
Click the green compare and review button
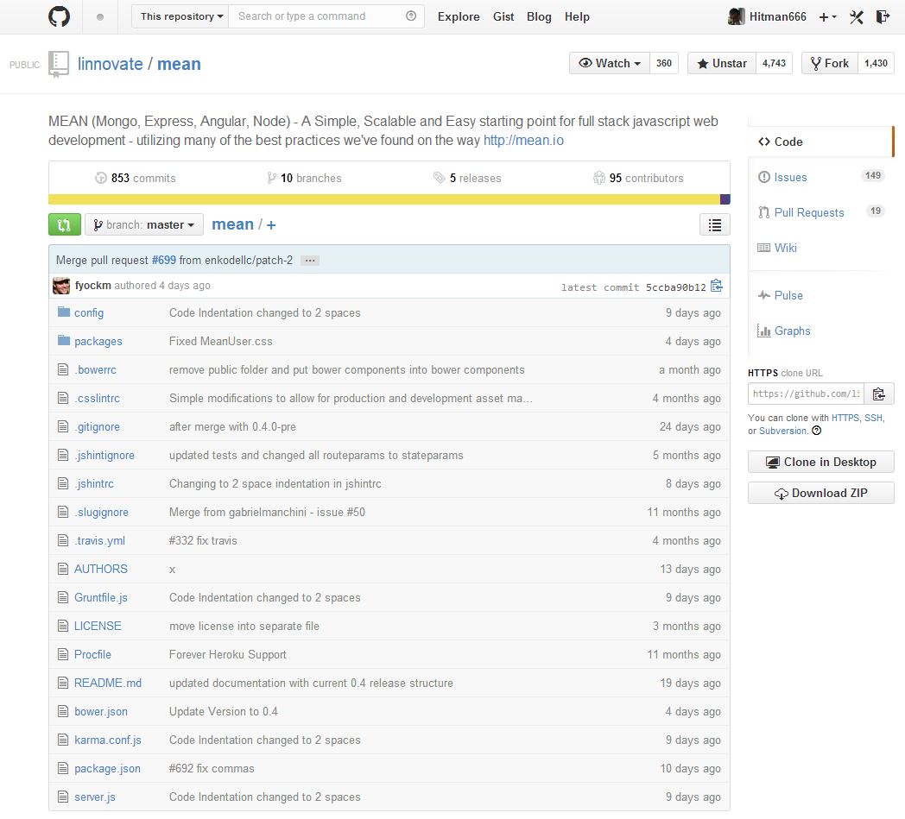tap(65, 225)
